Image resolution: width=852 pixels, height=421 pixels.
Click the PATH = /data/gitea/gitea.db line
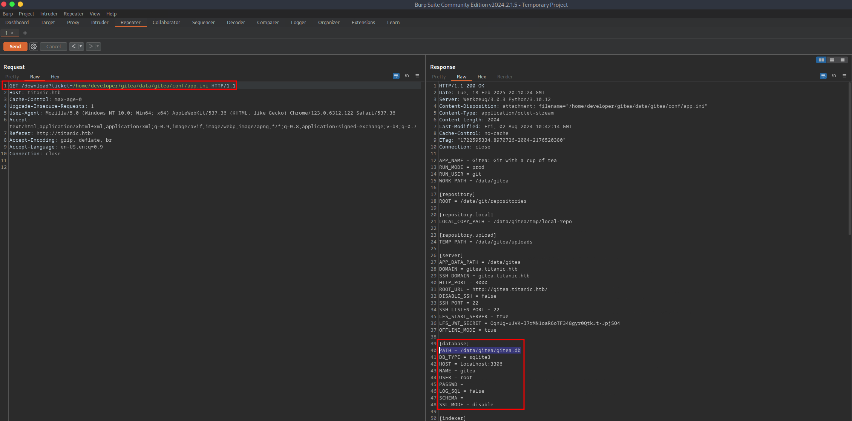click(x=480, y=351)
